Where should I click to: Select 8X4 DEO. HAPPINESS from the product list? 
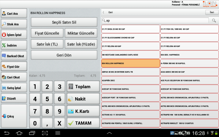[x=189, y=55]
